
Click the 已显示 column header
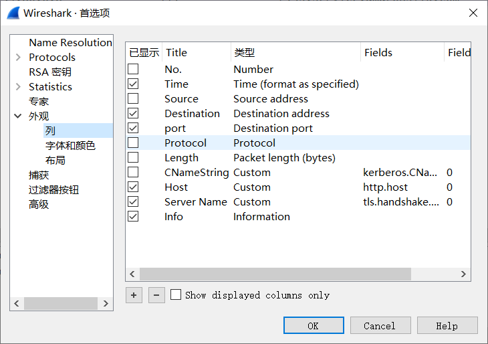(144, 52)
